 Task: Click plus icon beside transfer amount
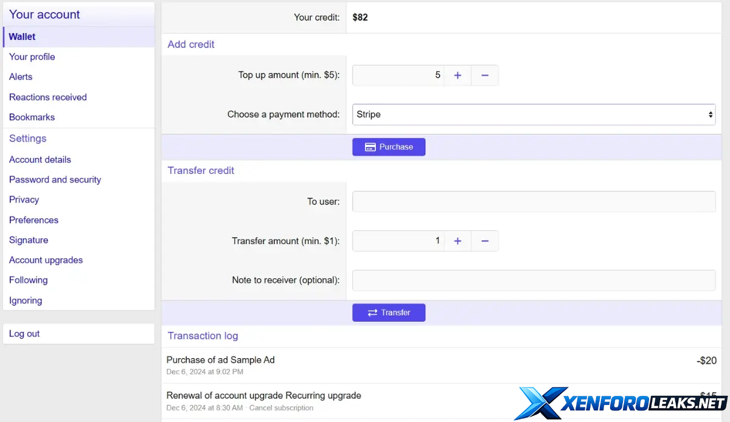click(457, 241)
